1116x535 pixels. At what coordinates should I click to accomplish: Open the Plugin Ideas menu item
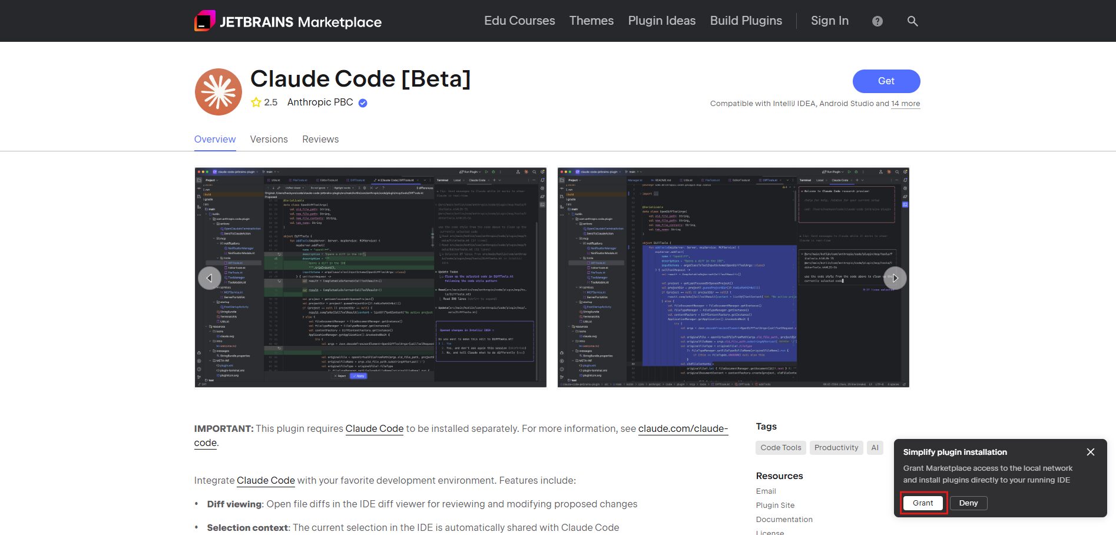click(661, 21)
